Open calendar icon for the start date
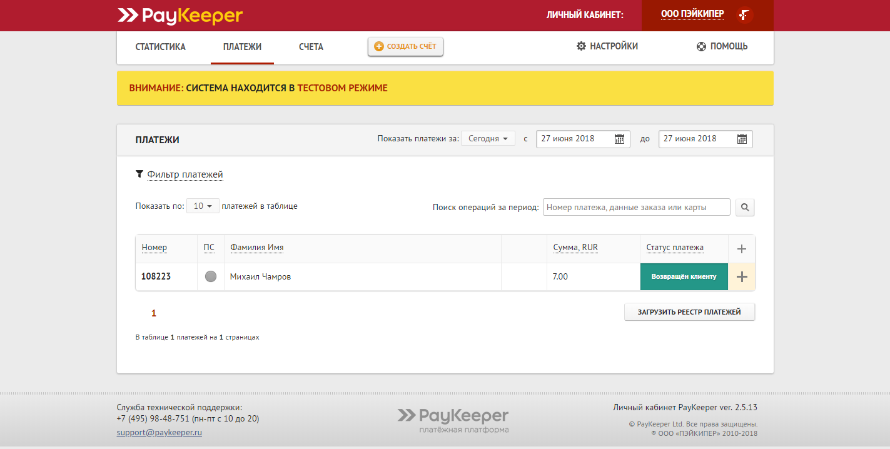The height and width of the screenshot is (449, 890). [x=620, y=139]
